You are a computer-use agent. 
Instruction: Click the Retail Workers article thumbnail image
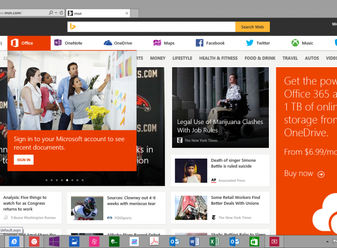pos(191,208)
